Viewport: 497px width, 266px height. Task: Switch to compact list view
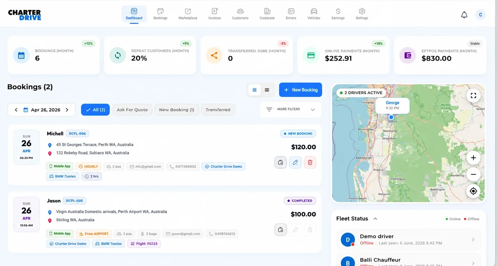point(267,90)
